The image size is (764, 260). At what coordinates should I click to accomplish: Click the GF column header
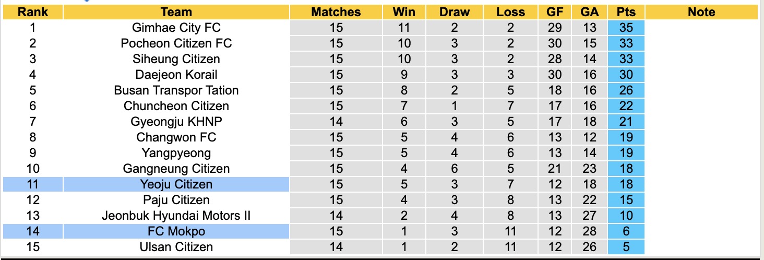point(555,12)
